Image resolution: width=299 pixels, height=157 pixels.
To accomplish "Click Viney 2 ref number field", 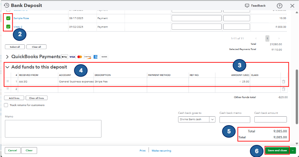I will [236, 27].
